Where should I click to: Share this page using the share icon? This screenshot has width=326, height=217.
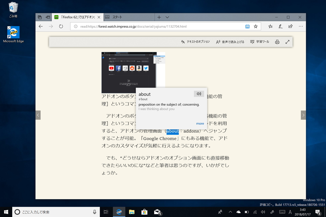[x=290, y=26]
